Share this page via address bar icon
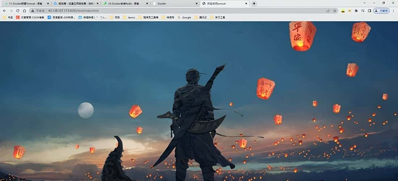Image resolution: width=398 pixels, height=181 pixels. [328, 10]
